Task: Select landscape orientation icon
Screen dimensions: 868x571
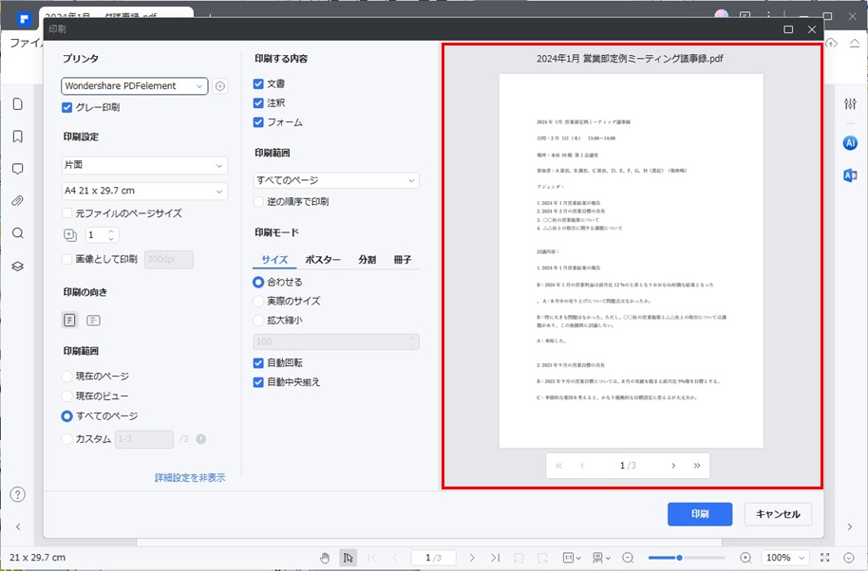Action: (94, 320)
